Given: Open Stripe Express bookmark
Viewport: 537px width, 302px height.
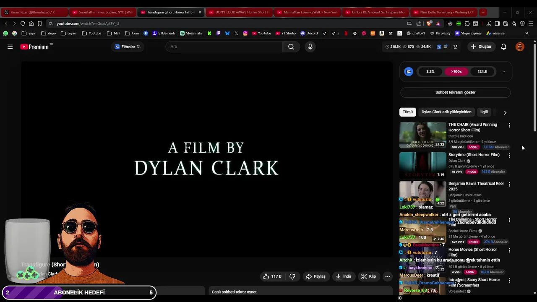Looking at the screenshot, I should [x=468, y=33].
